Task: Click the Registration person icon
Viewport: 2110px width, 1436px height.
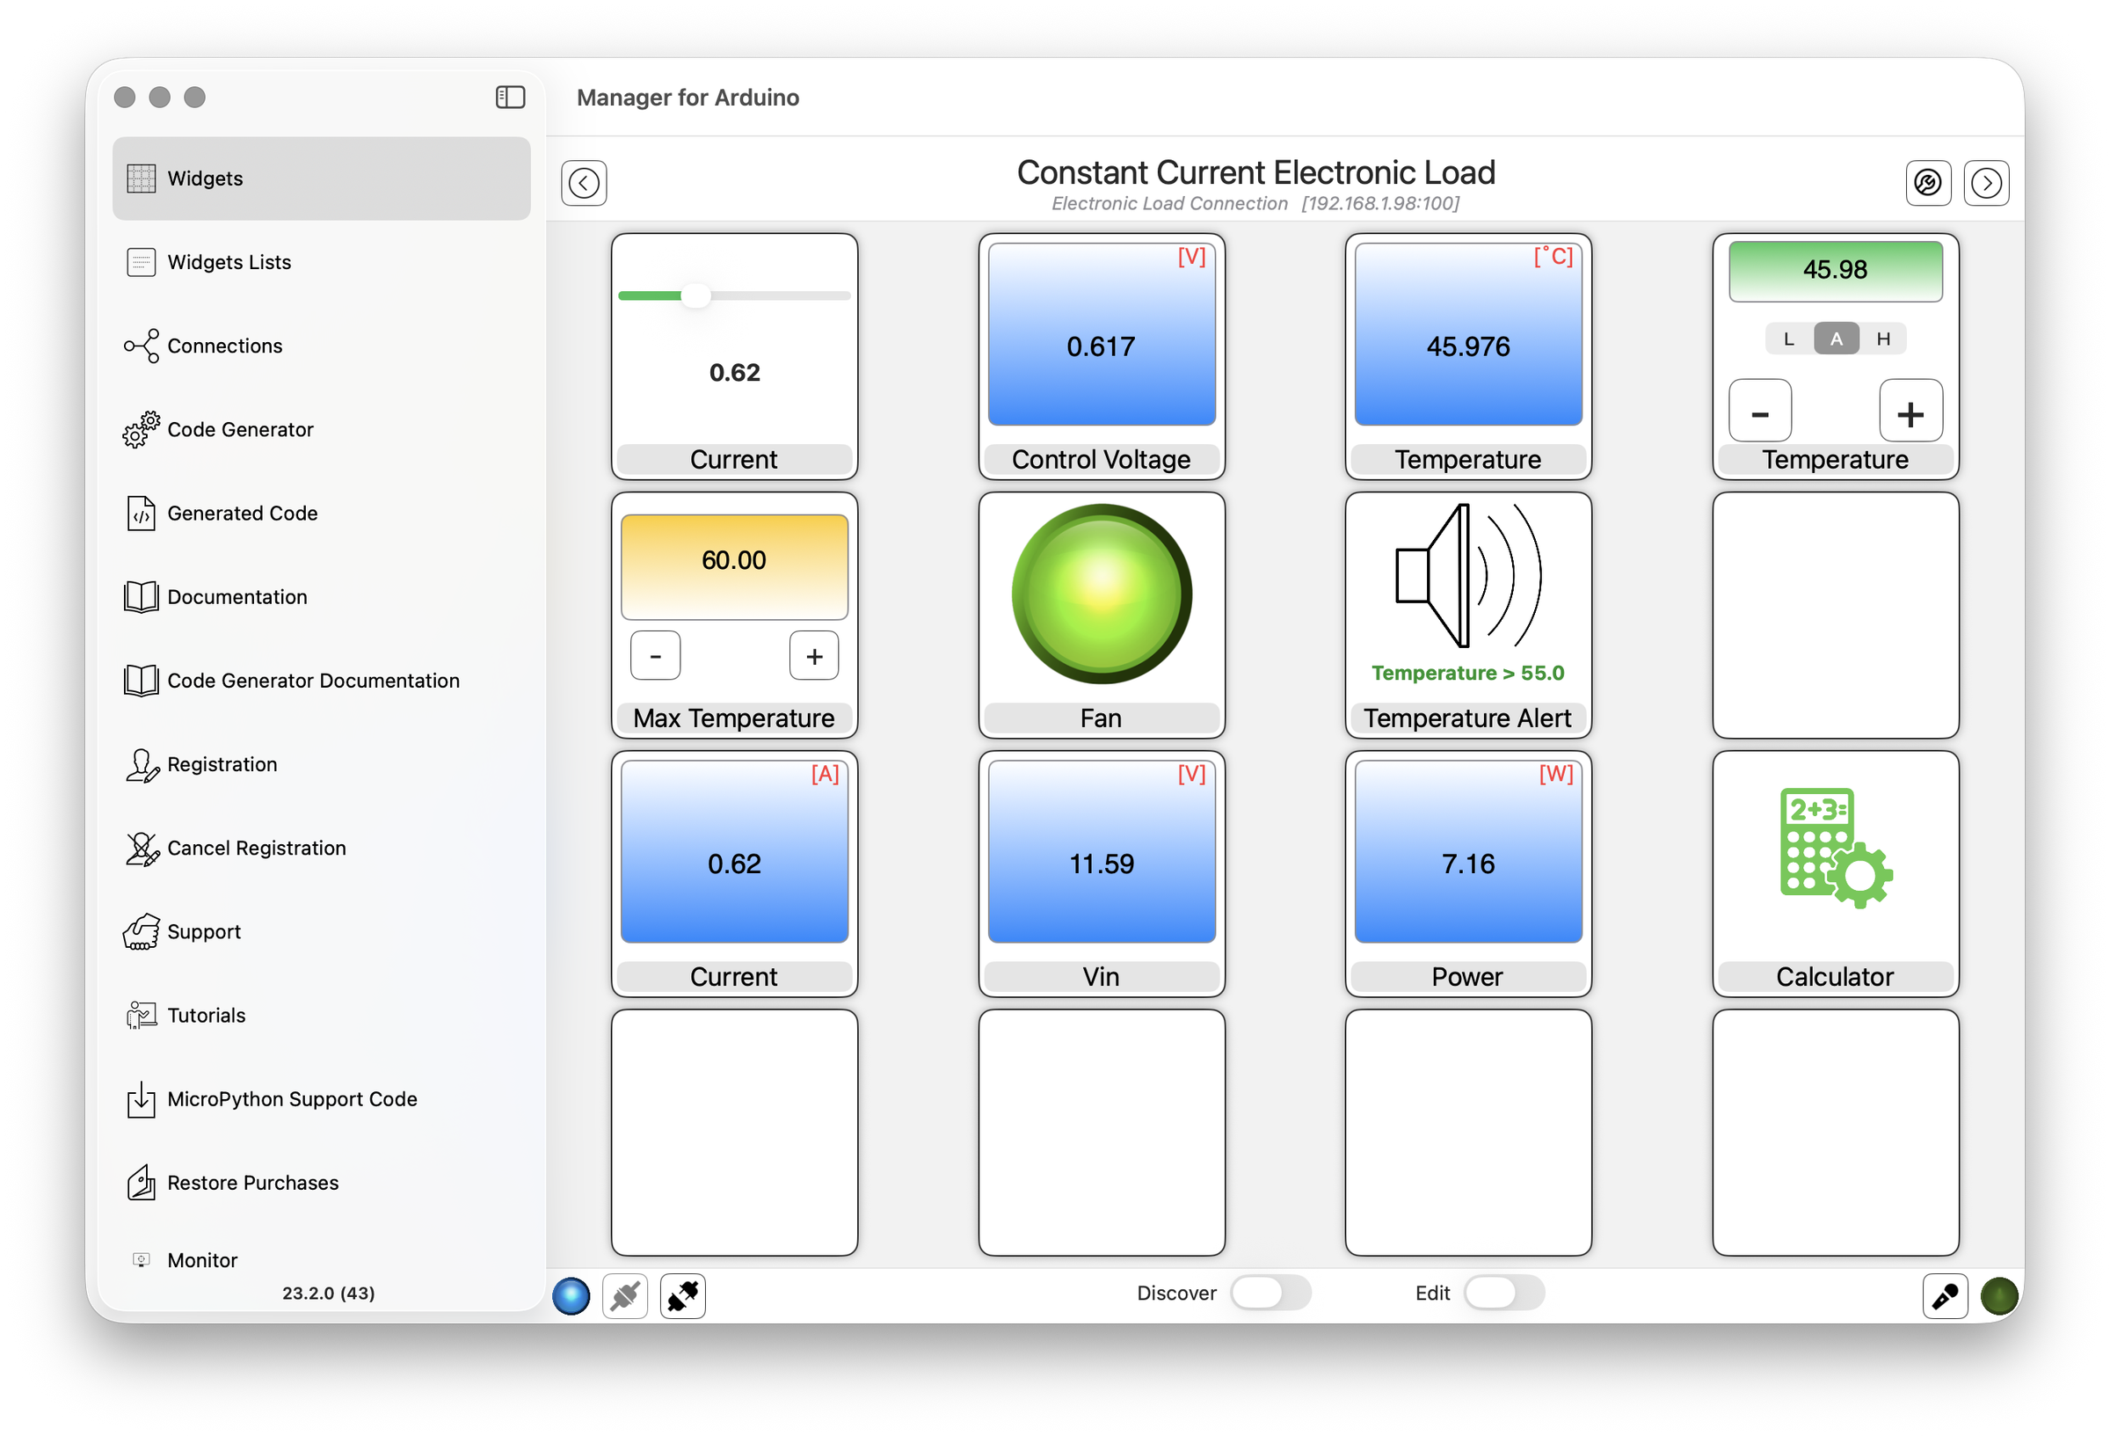Action: click(142, 765)
